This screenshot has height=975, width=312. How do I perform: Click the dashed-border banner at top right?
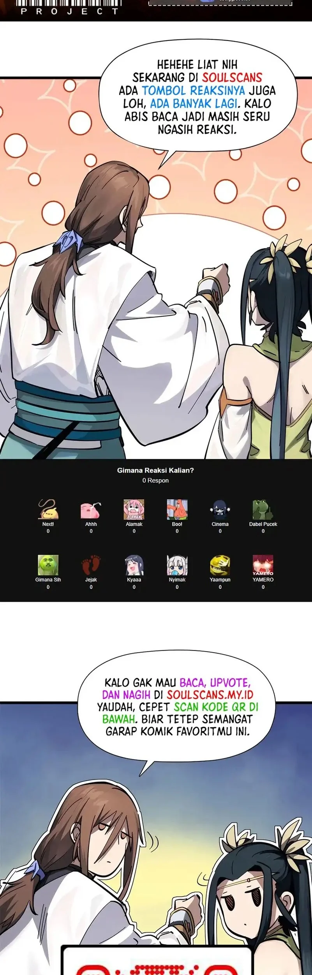click(x=220, y=3)
